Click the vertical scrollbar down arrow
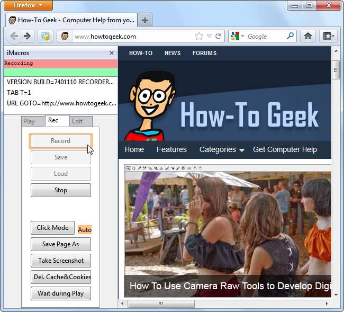 [x=336, y=295]
